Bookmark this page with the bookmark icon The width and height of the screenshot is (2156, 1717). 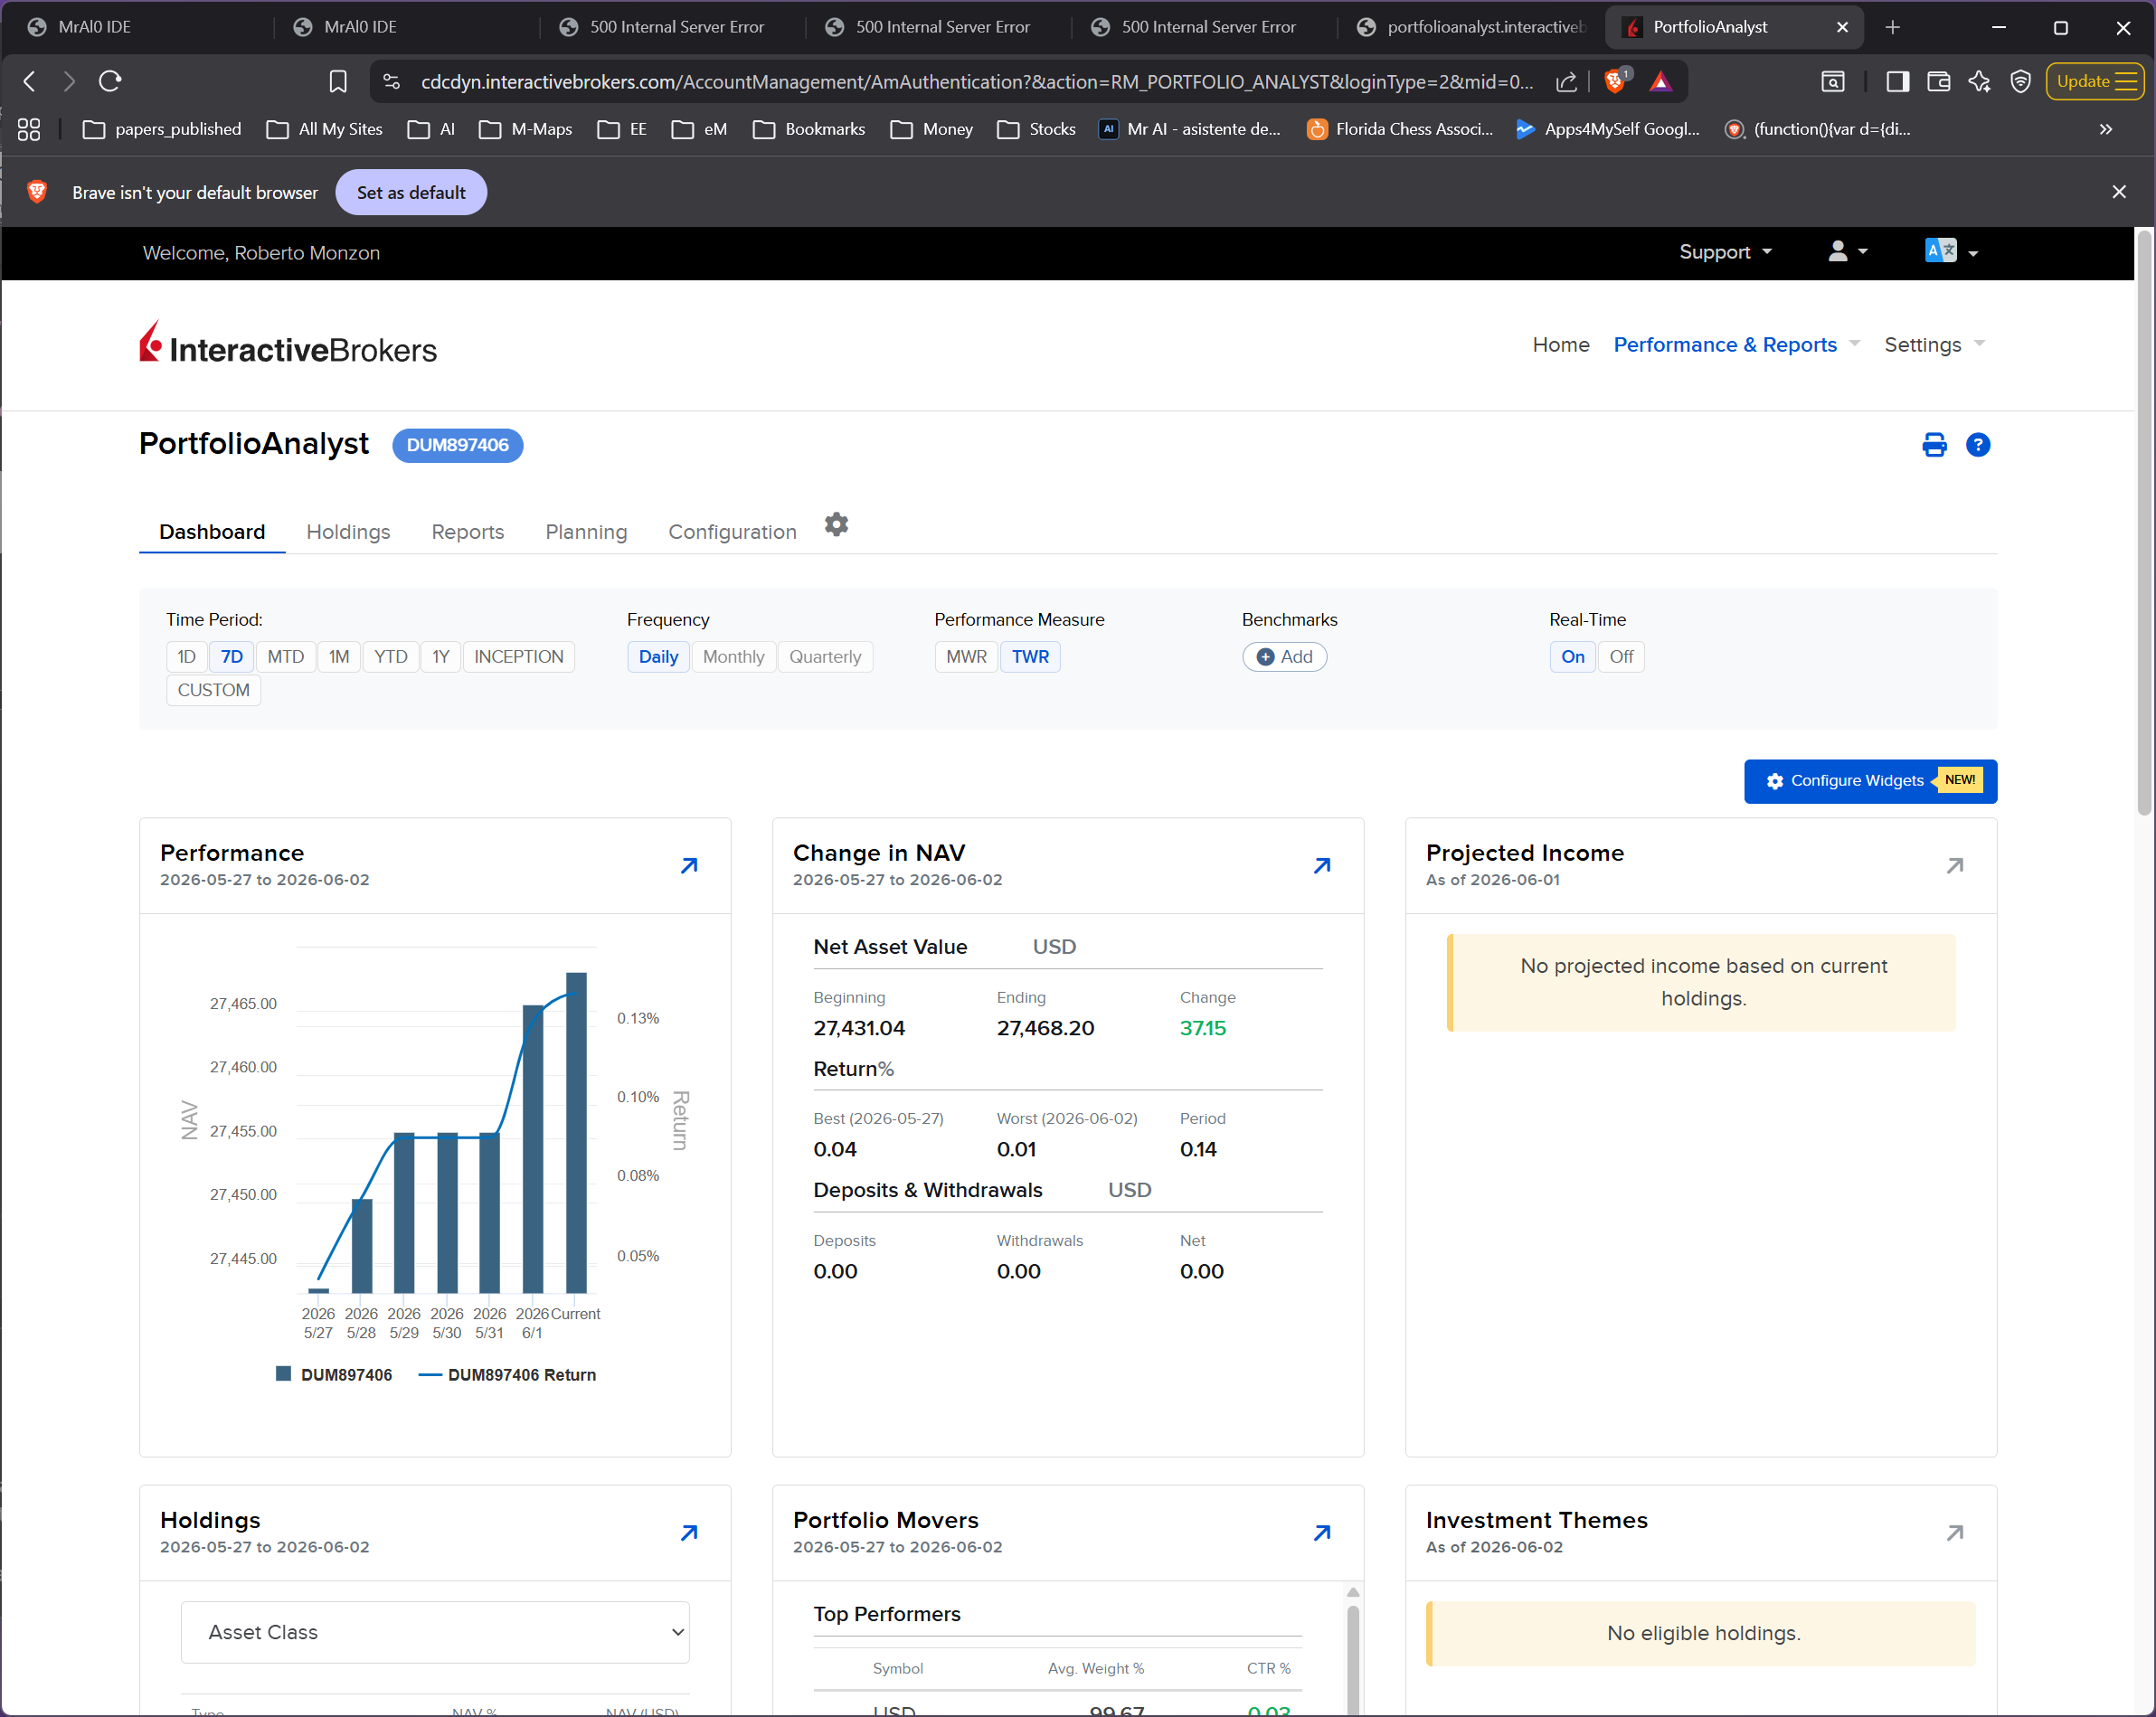point(338,81)
